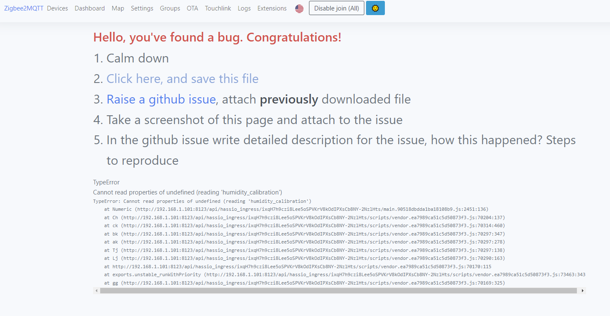This screenshot has height=316, width=610.
Task: Open the language selector flag icon
Action: click(299, 8)
